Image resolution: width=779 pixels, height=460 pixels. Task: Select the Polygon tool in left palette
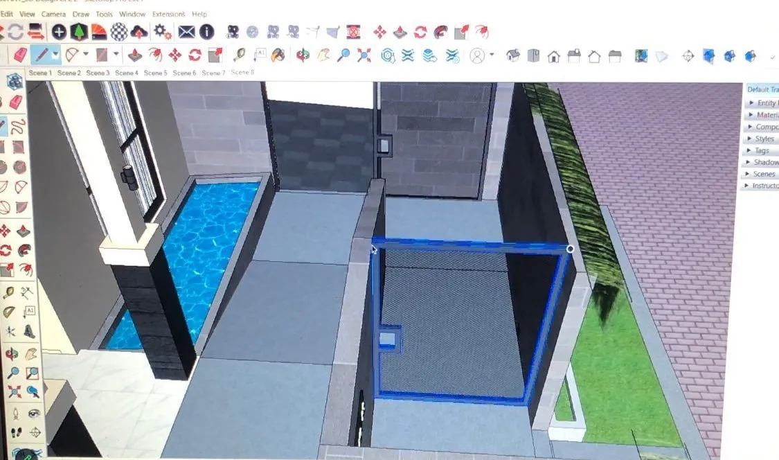point(19,167)
